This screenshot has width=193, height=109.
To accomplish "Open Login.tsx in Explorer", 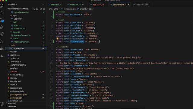I will tap(18, 19).
